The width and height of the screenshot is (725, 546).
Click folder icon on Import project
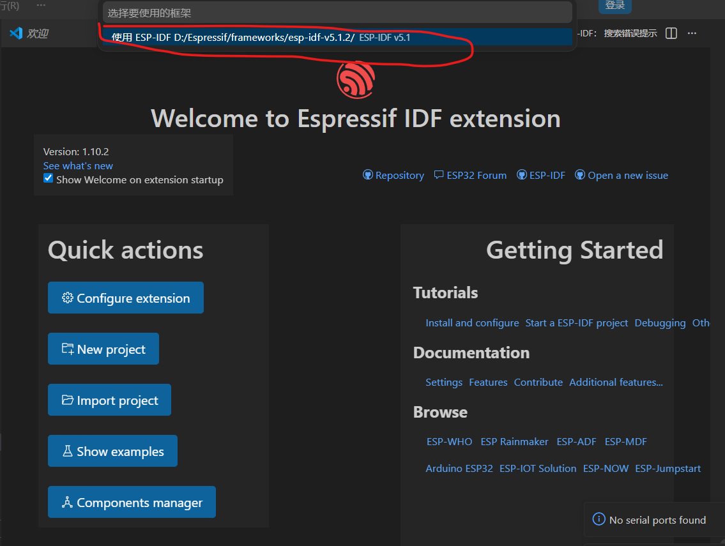pyautogui.click(x=68, y=400)
